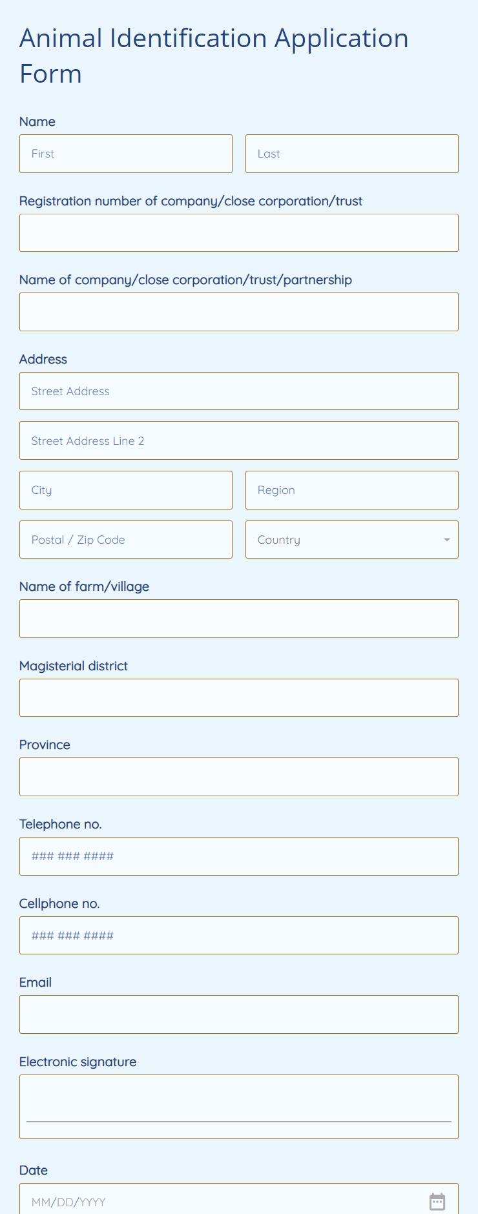The width and height of the screenshot is (478, 1214).
Task: Click the Electronic signature area
Action: [238, 1104]
